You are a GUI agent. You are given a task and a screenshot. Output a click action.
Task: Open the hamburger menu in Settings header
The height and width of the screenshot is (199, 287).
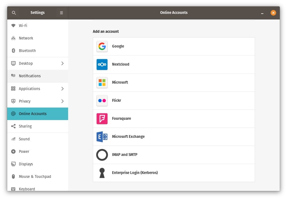point(61,13)
